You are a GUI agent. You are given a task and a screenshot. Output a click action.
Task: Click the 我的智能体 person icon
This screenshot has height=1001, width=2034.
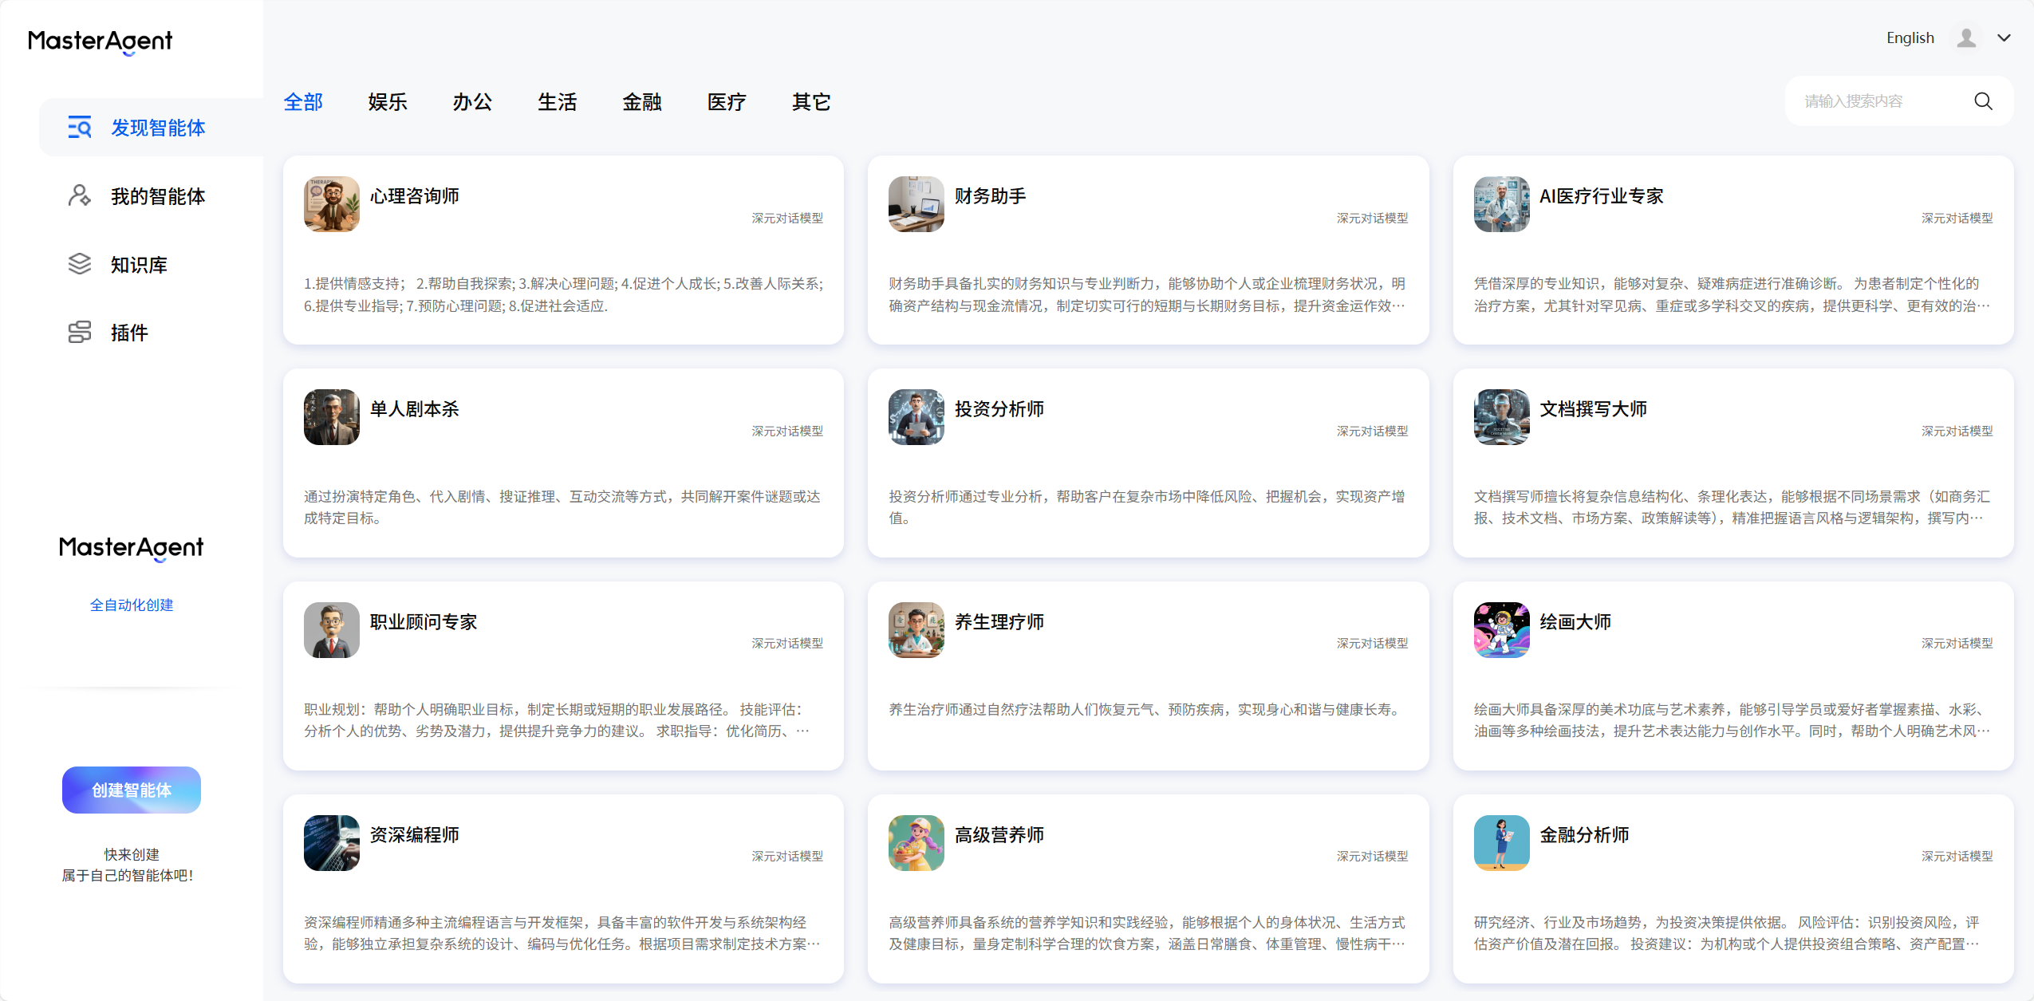pos(80,195)
